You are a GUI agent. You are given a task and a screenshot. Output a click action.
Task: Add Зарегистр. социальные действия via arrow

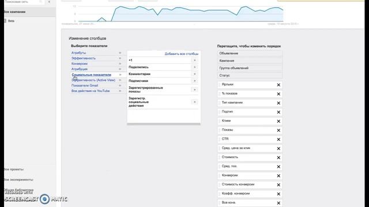[x=195, y=102]
